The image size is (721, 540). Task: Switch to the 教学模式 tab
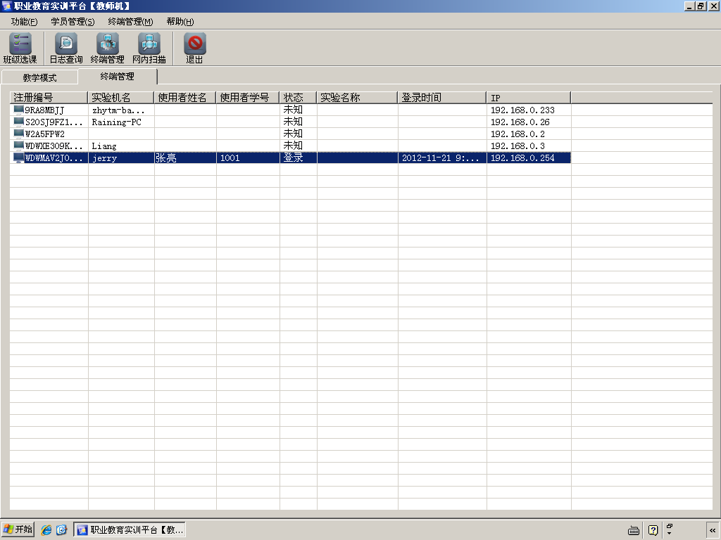click(x=39, y=77)
